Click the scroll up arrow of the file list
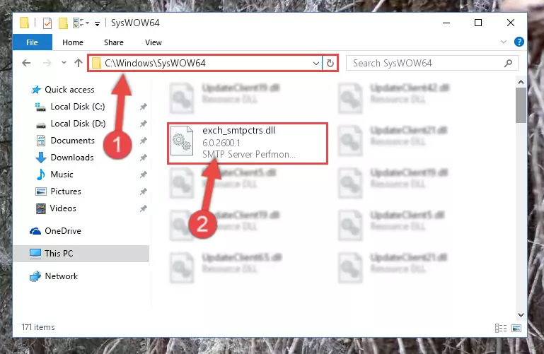544x354 pixels. [521, 82]
